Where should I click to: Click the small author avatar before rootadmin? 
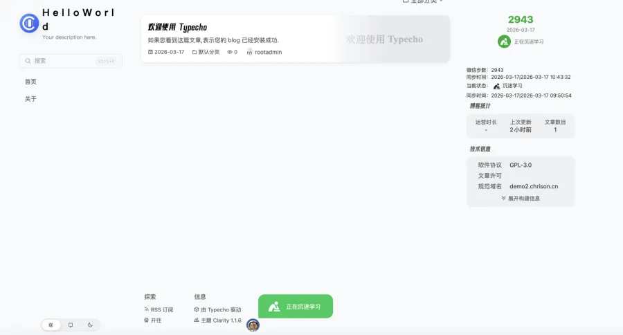(249, 52)
